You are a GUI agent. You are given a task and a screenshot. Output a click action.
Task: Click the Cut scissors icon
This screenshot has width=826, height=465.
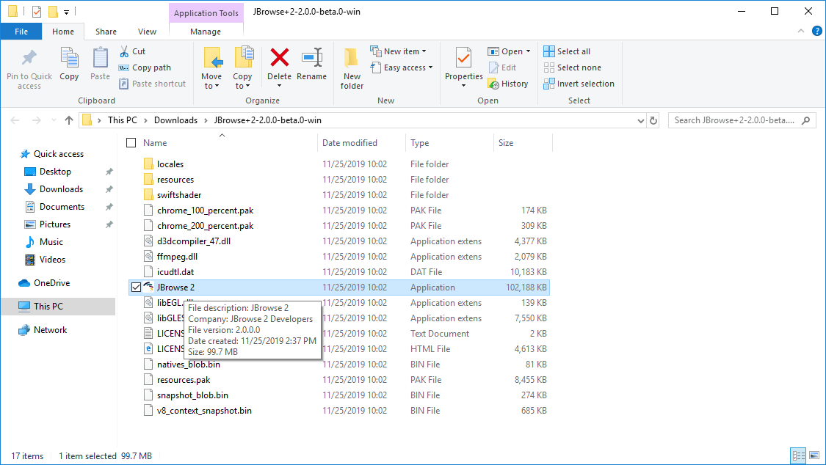click(124, 51)
